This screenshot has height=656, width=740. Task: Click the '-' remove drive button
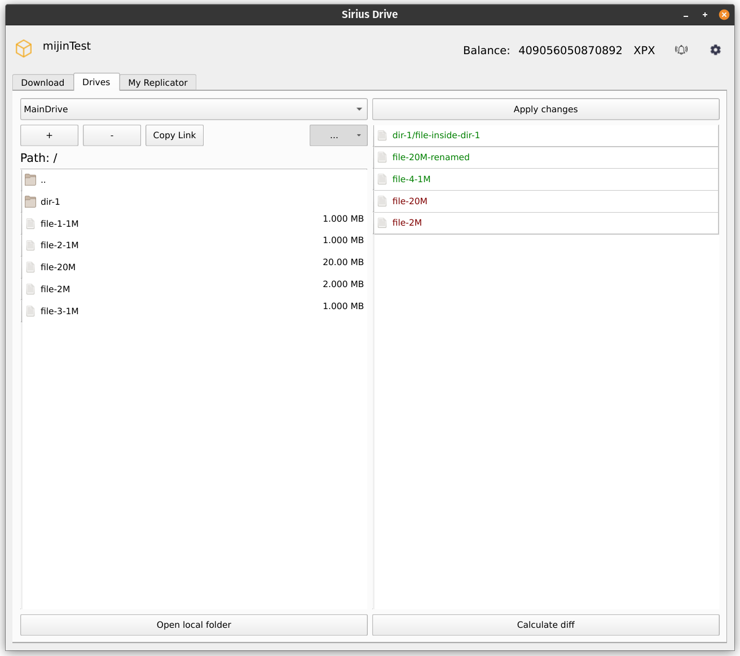(x=112, y=135)
